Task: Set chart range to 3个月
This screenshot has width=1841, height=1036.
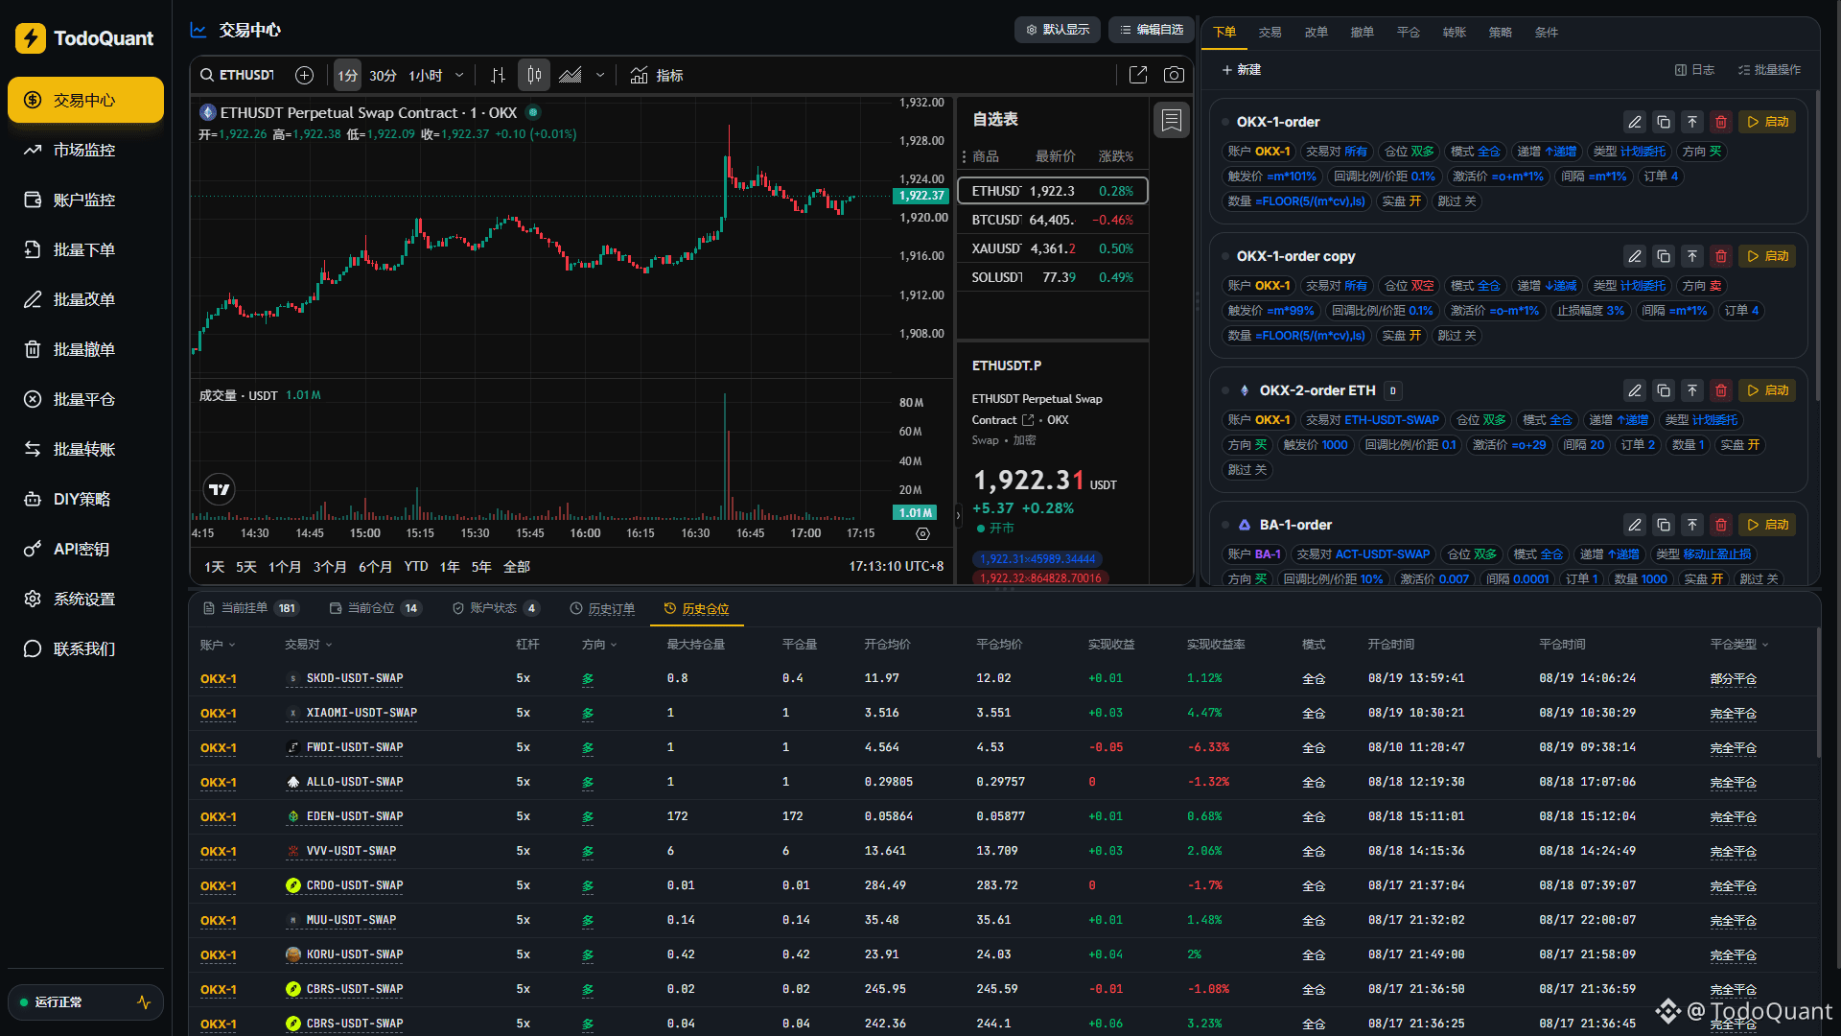Action: [x=330, y=567]
